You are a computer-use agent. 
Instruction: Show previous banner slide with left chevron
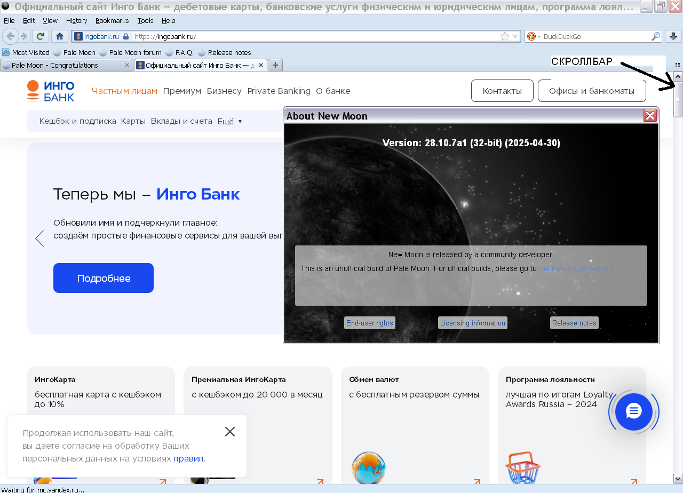coord(39,238)
